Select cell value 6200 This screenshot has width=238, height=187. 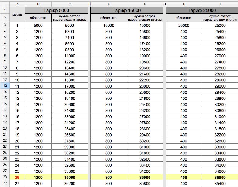[x=70, y=31]
